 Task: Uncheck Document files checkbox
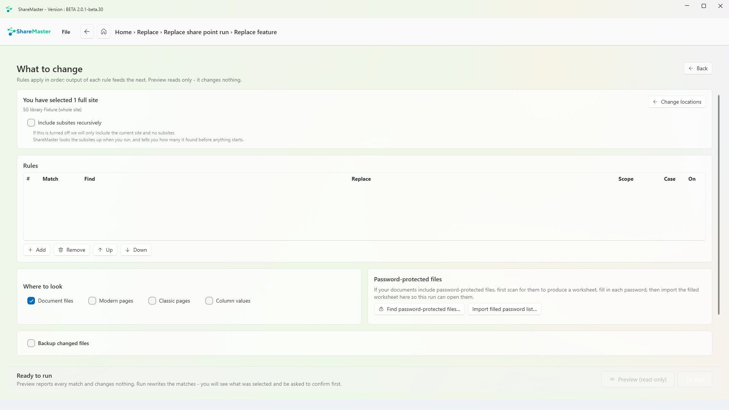(x=31, y=301)
